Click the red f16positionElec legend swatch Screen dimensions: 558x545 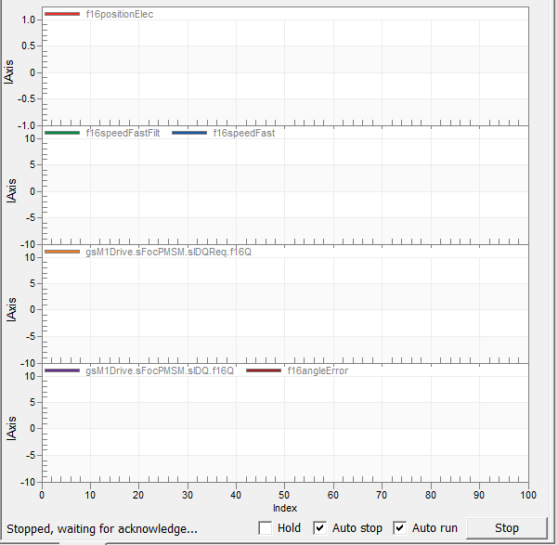tap(62, 14)
